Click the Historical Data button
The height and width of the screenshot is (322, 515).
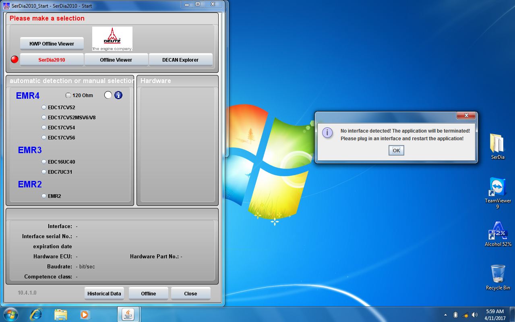pos(104,293)
